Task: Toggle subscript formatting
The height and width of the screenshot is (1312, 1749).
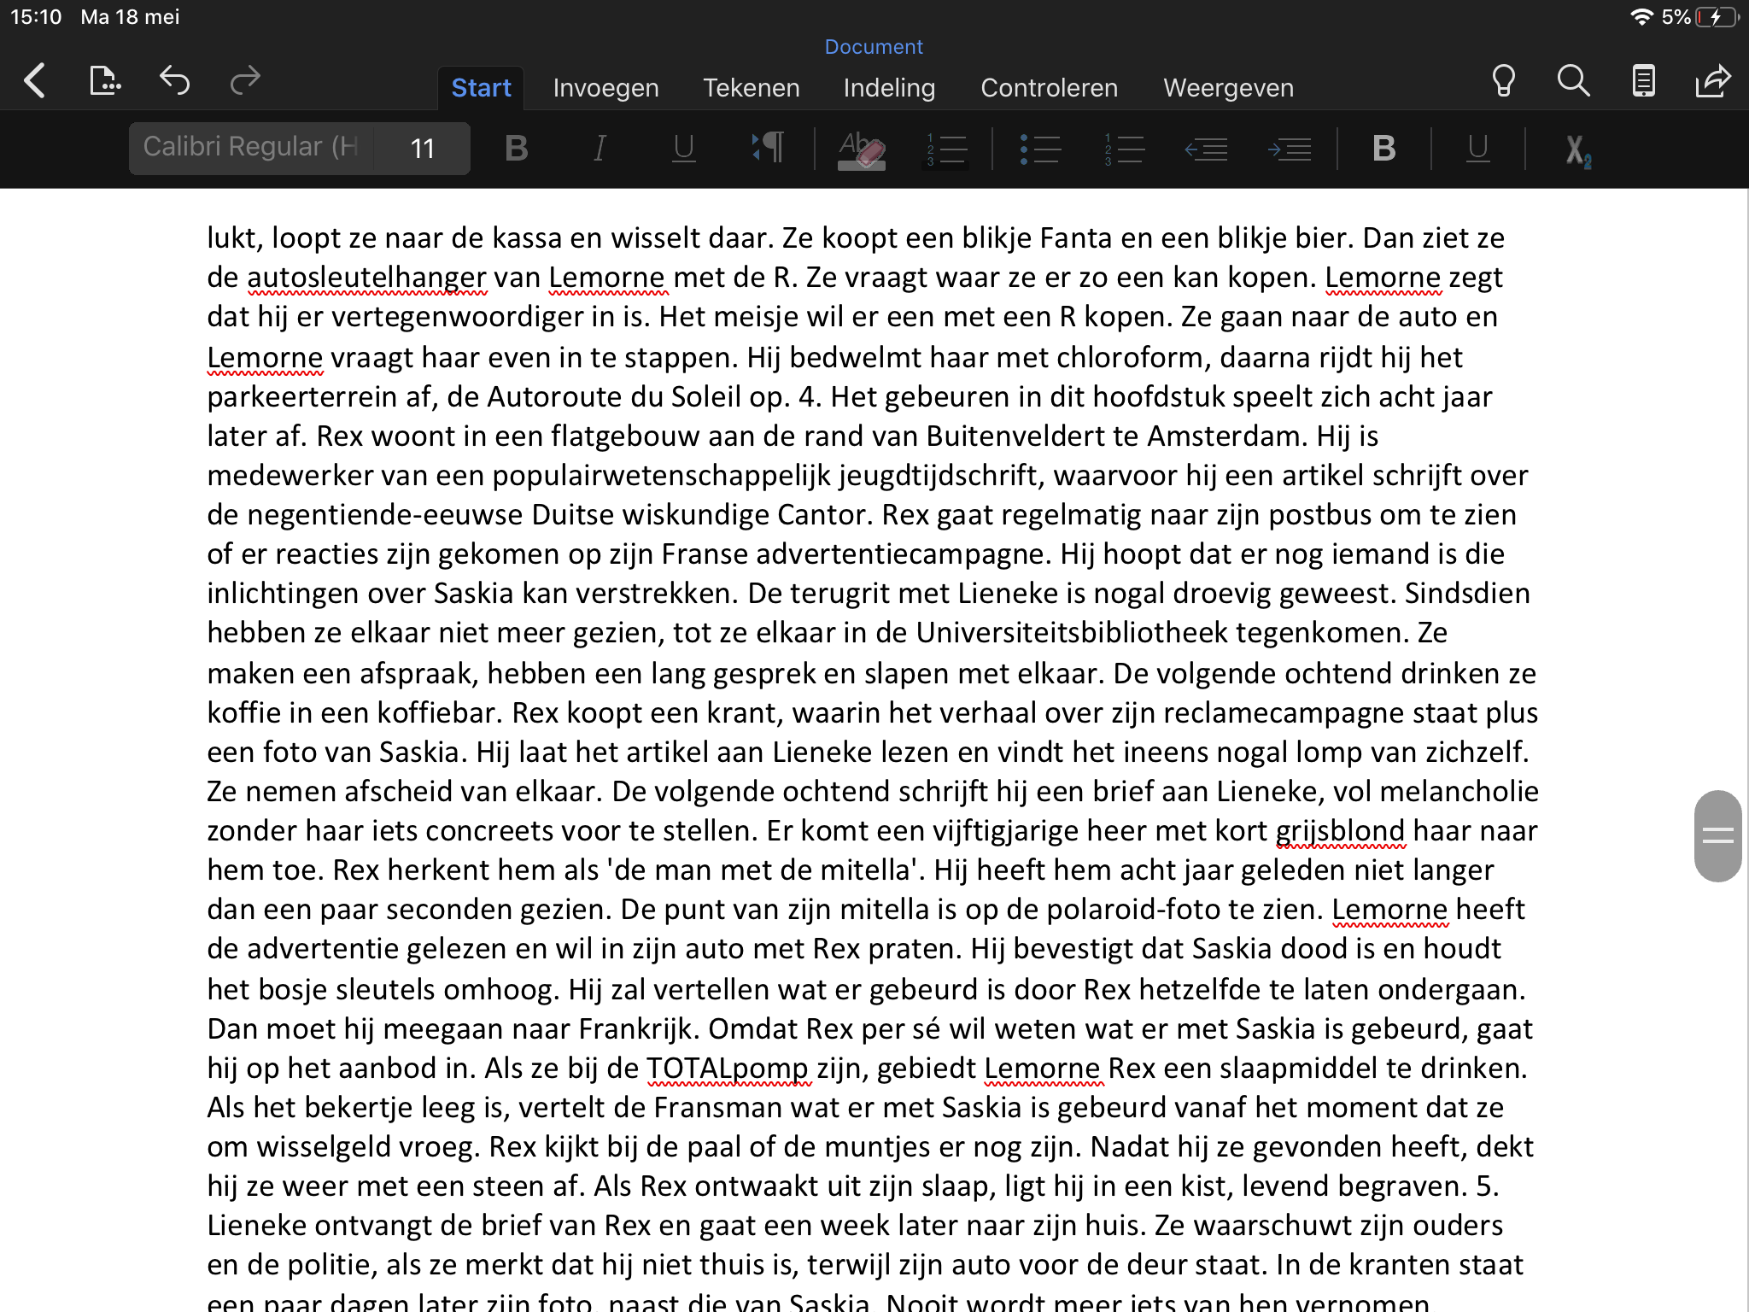Action: 1577,151
